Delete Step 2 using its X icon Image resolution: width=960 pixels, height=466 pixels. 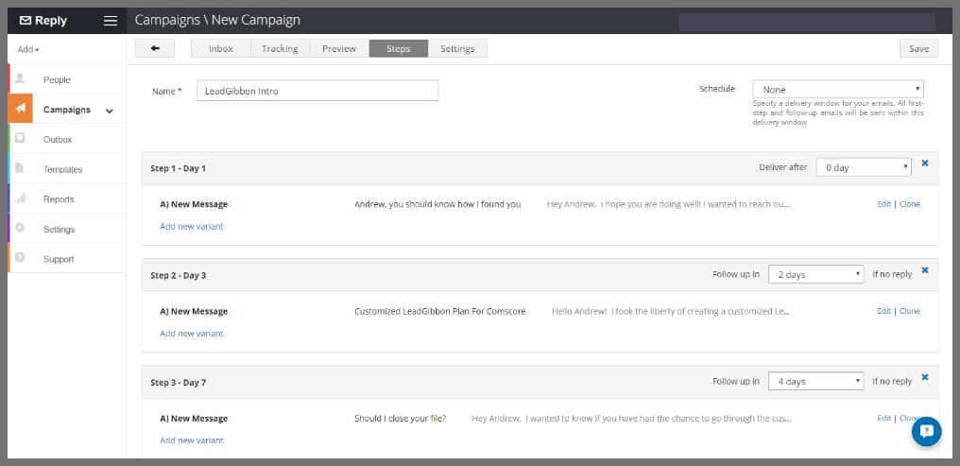[924, 270]
